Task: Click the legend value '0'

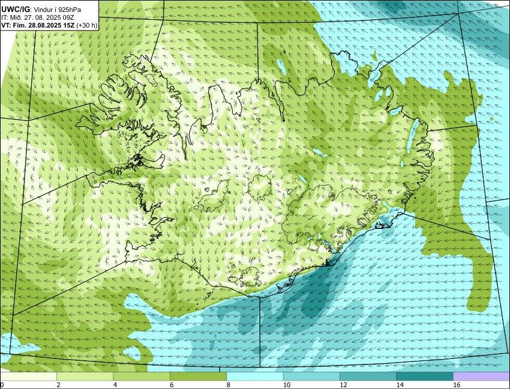Action: coord(2,385)
